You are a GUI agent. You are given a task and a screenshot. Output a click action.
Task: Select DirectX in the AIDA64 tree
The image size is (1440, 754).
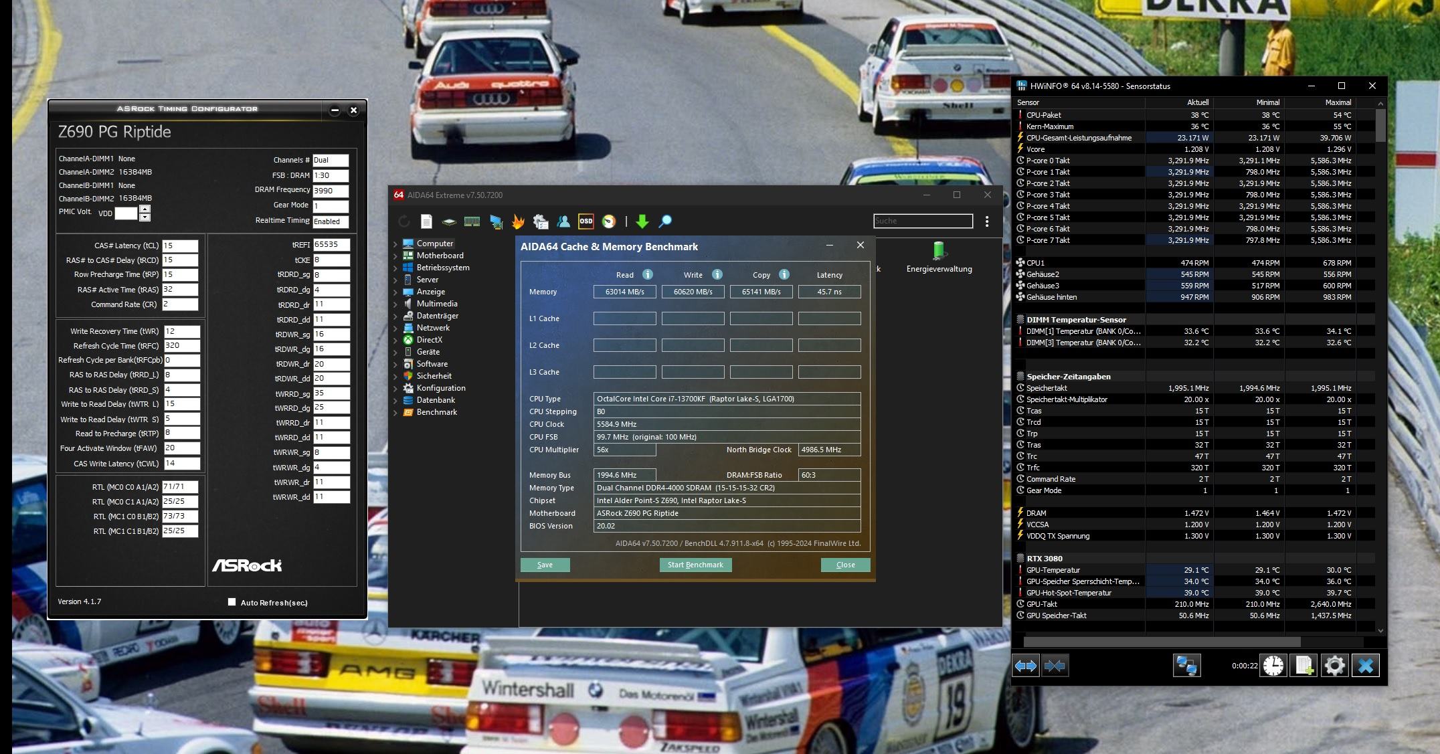point(429,340)
